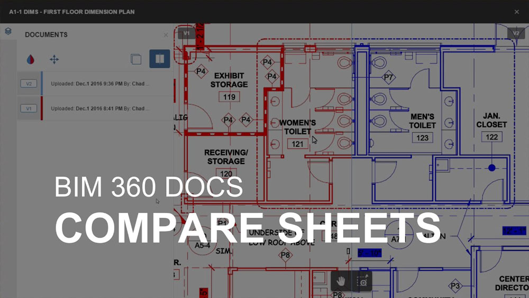Screen dimensions: 529x298
Task: Select the four-arrow align/move tool
Action: tap(54, 59)
